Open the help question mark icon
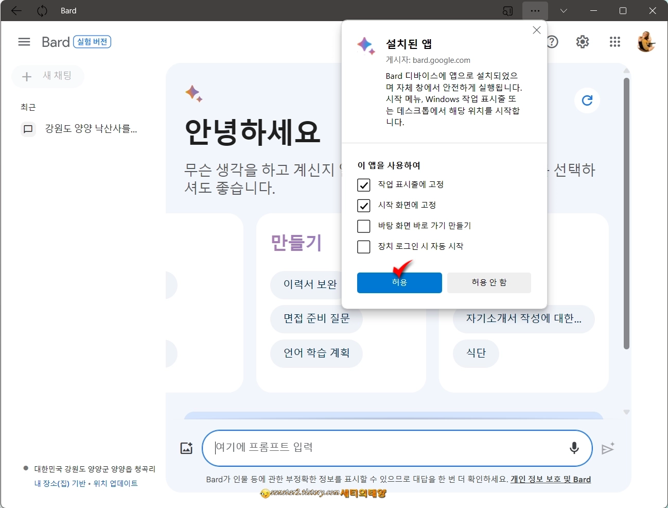Image resolution: width=668 pixels, height=508 pixels. click(552, 42)
